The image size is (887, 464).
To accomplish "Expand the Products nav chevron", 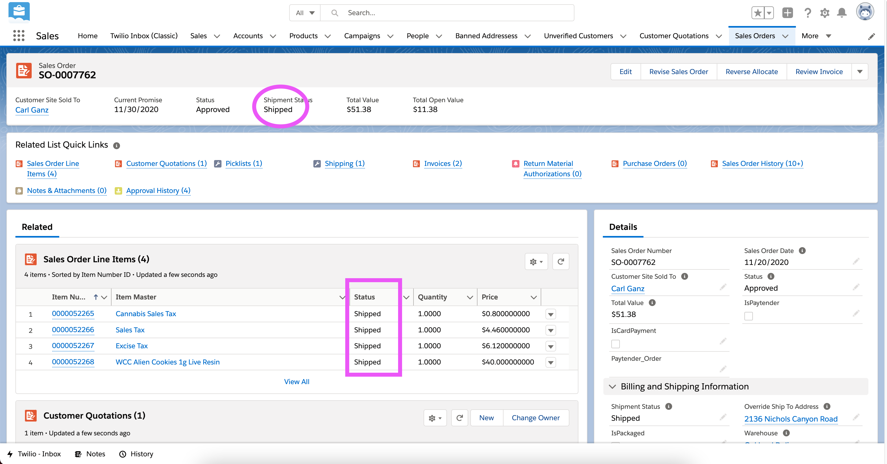I will click(x=327, y=36).
